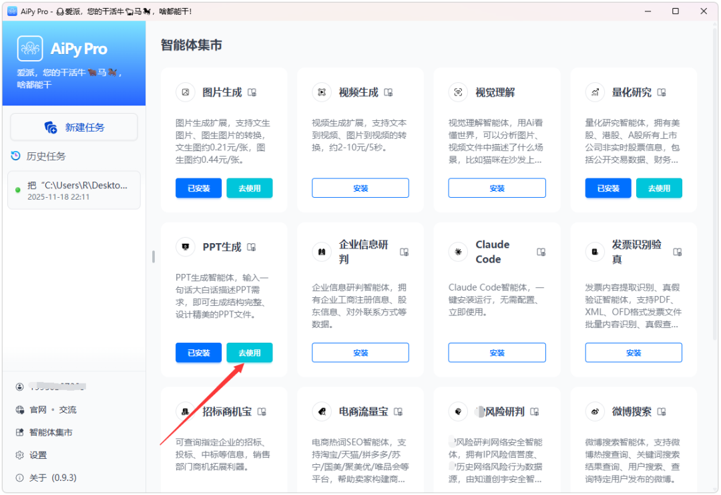Install the 视觉理解 agent

497,188
